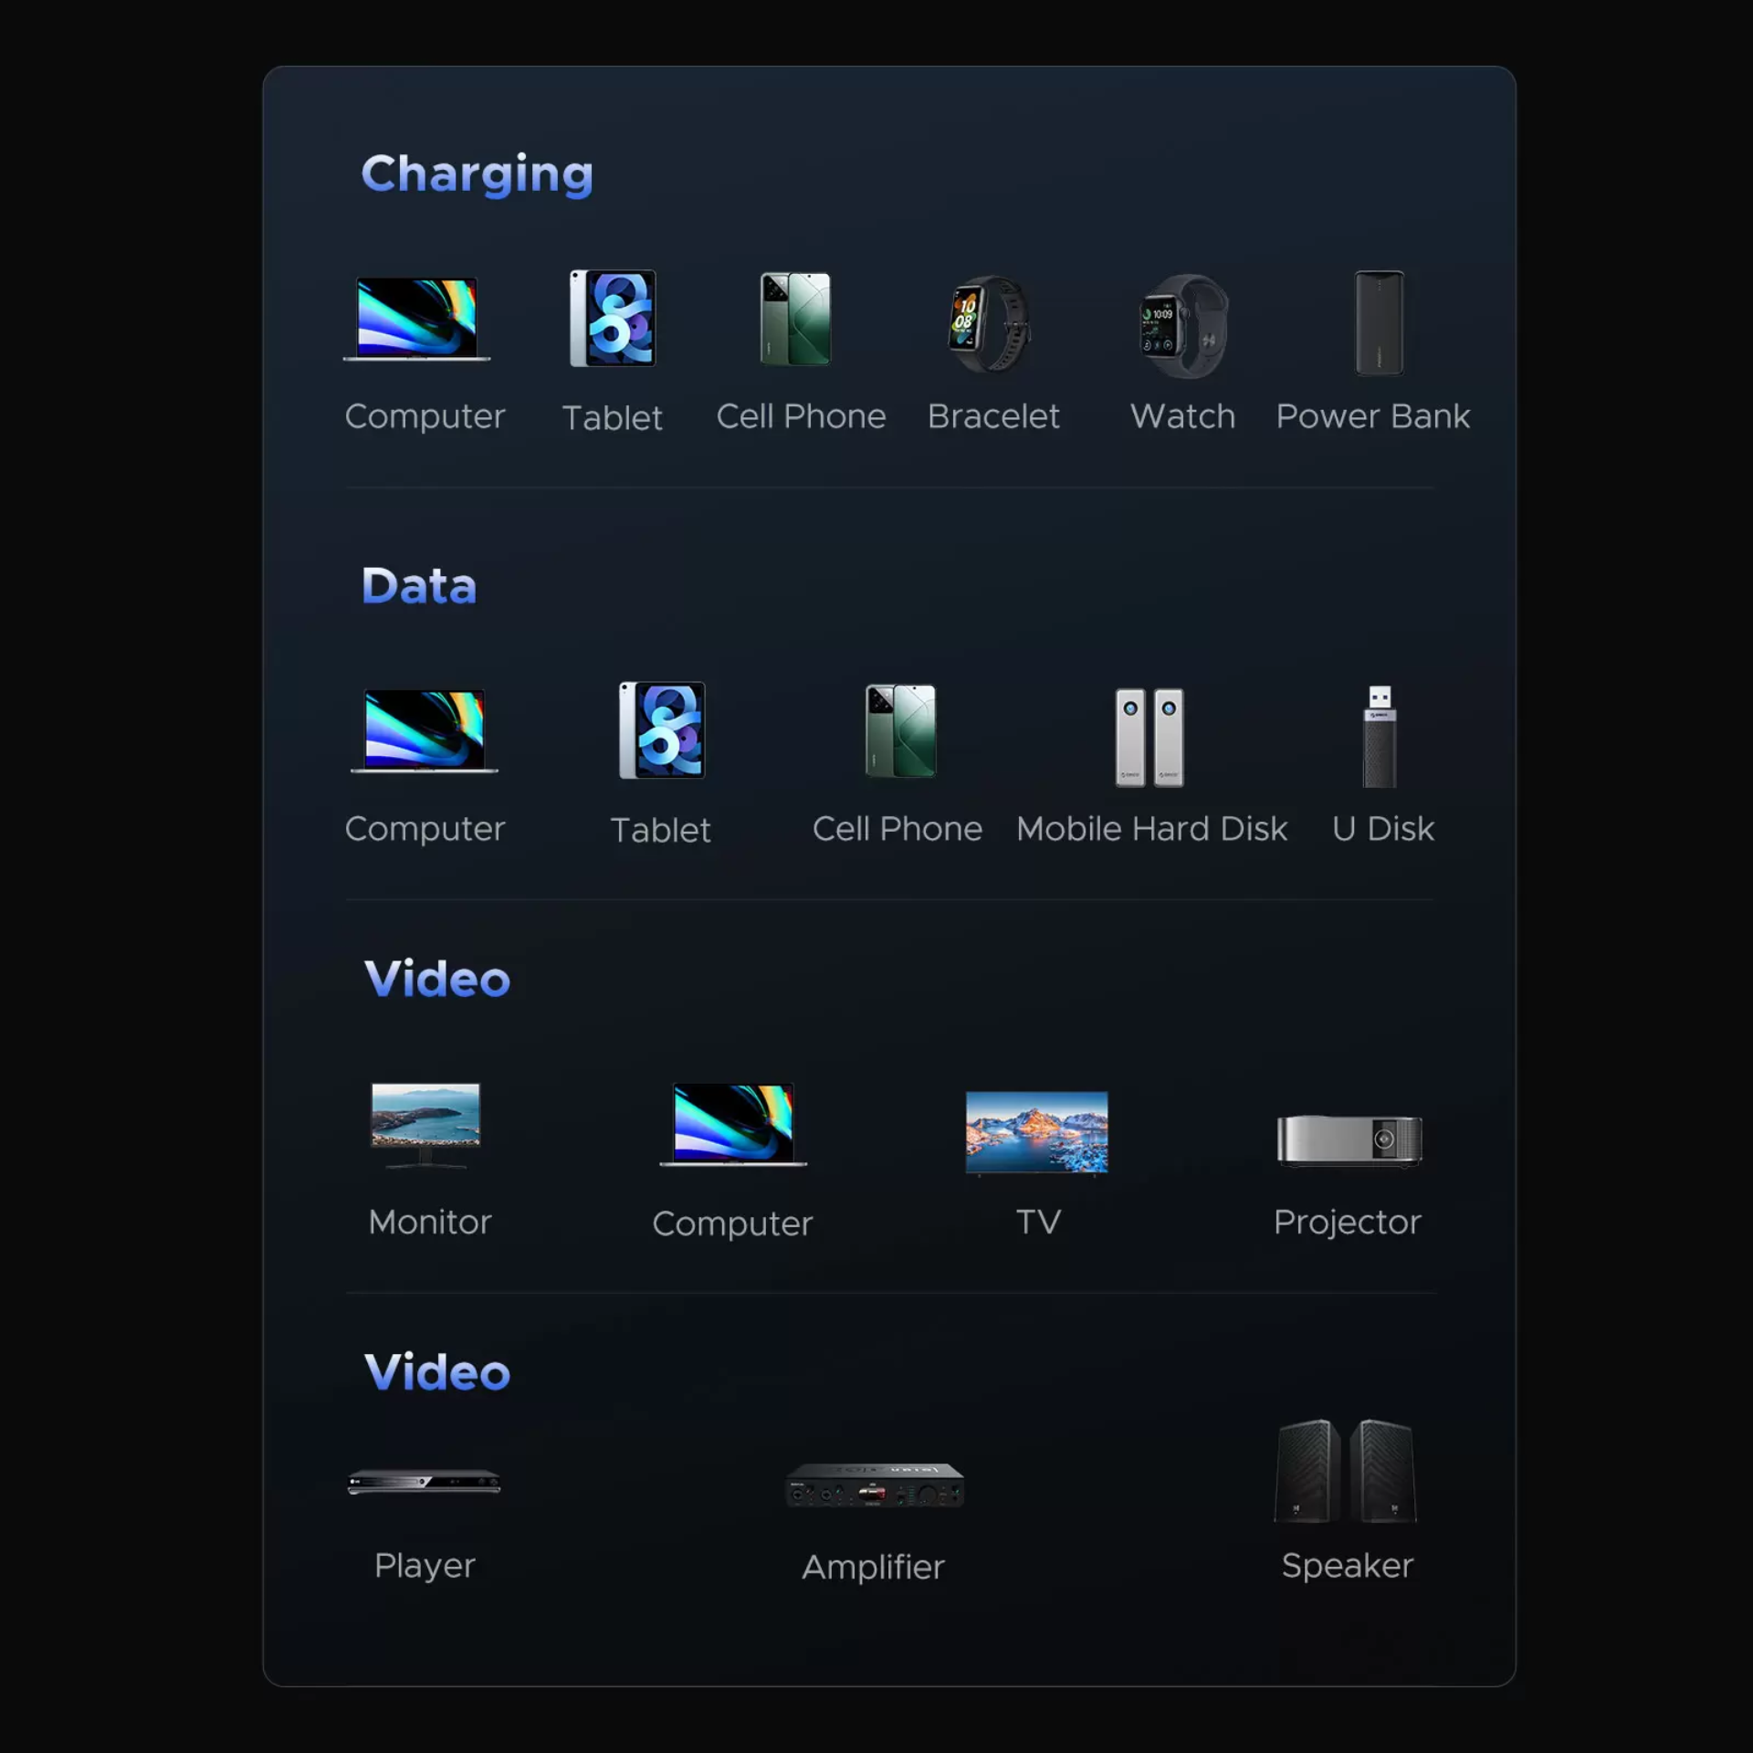
Task: Click the Watch icon in Charging row
Action: coord(1184,326)
